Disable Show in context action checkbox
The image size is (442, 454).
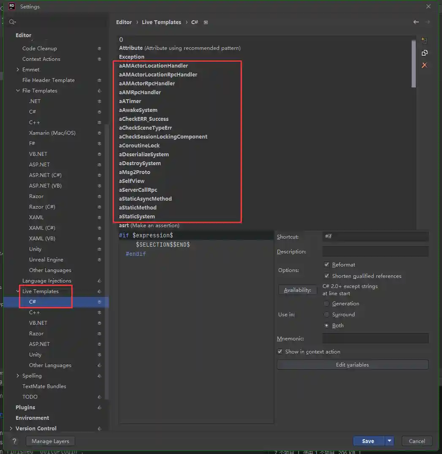point(280,351)
